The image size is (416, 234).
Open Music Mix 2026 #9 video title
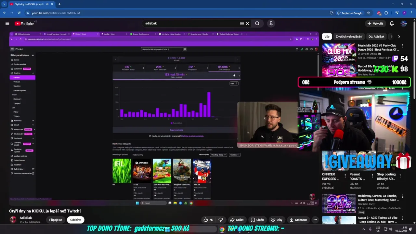coord(378,48)
